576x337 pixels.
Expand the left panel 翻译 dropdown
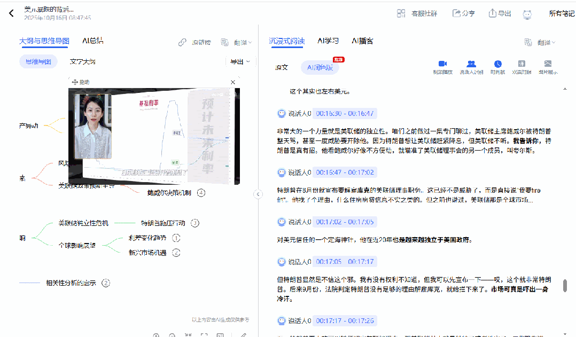click(236, 42)
